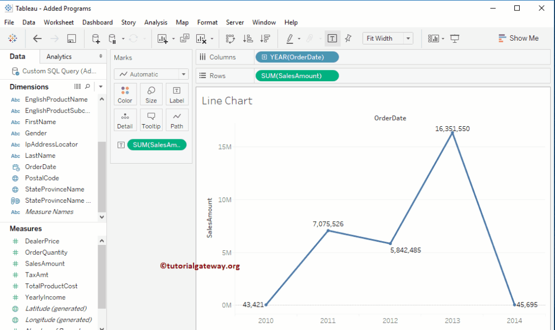Screen dimensions: 555x330
Task: Click the Undo back arrow
Action: pyautogui.click(x=37, y=38)
